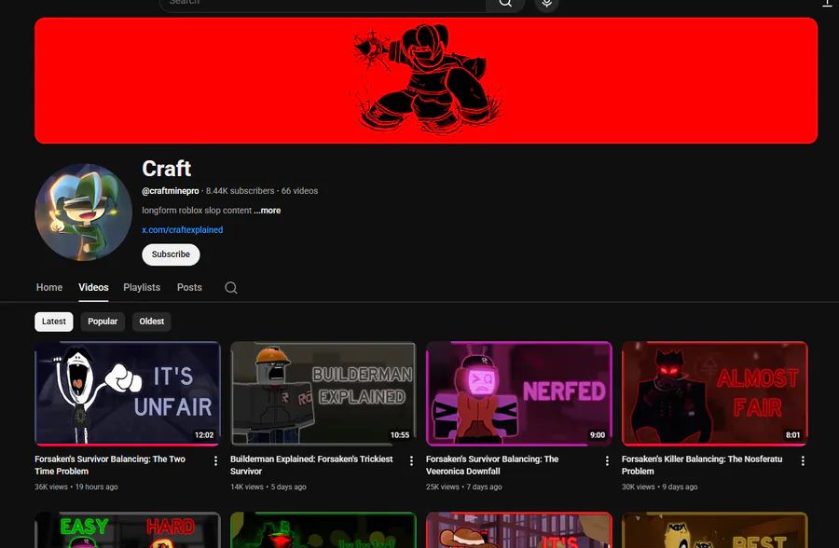Open options menu for Veeronica Downfall video
This screenshot has height=548, width=839.
607,460
